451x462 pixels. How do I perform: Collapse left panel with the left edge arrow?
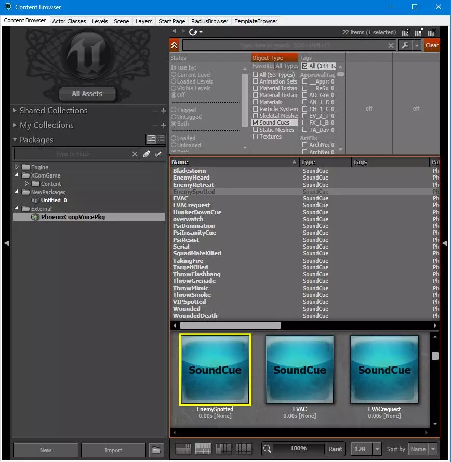[6, 243]
